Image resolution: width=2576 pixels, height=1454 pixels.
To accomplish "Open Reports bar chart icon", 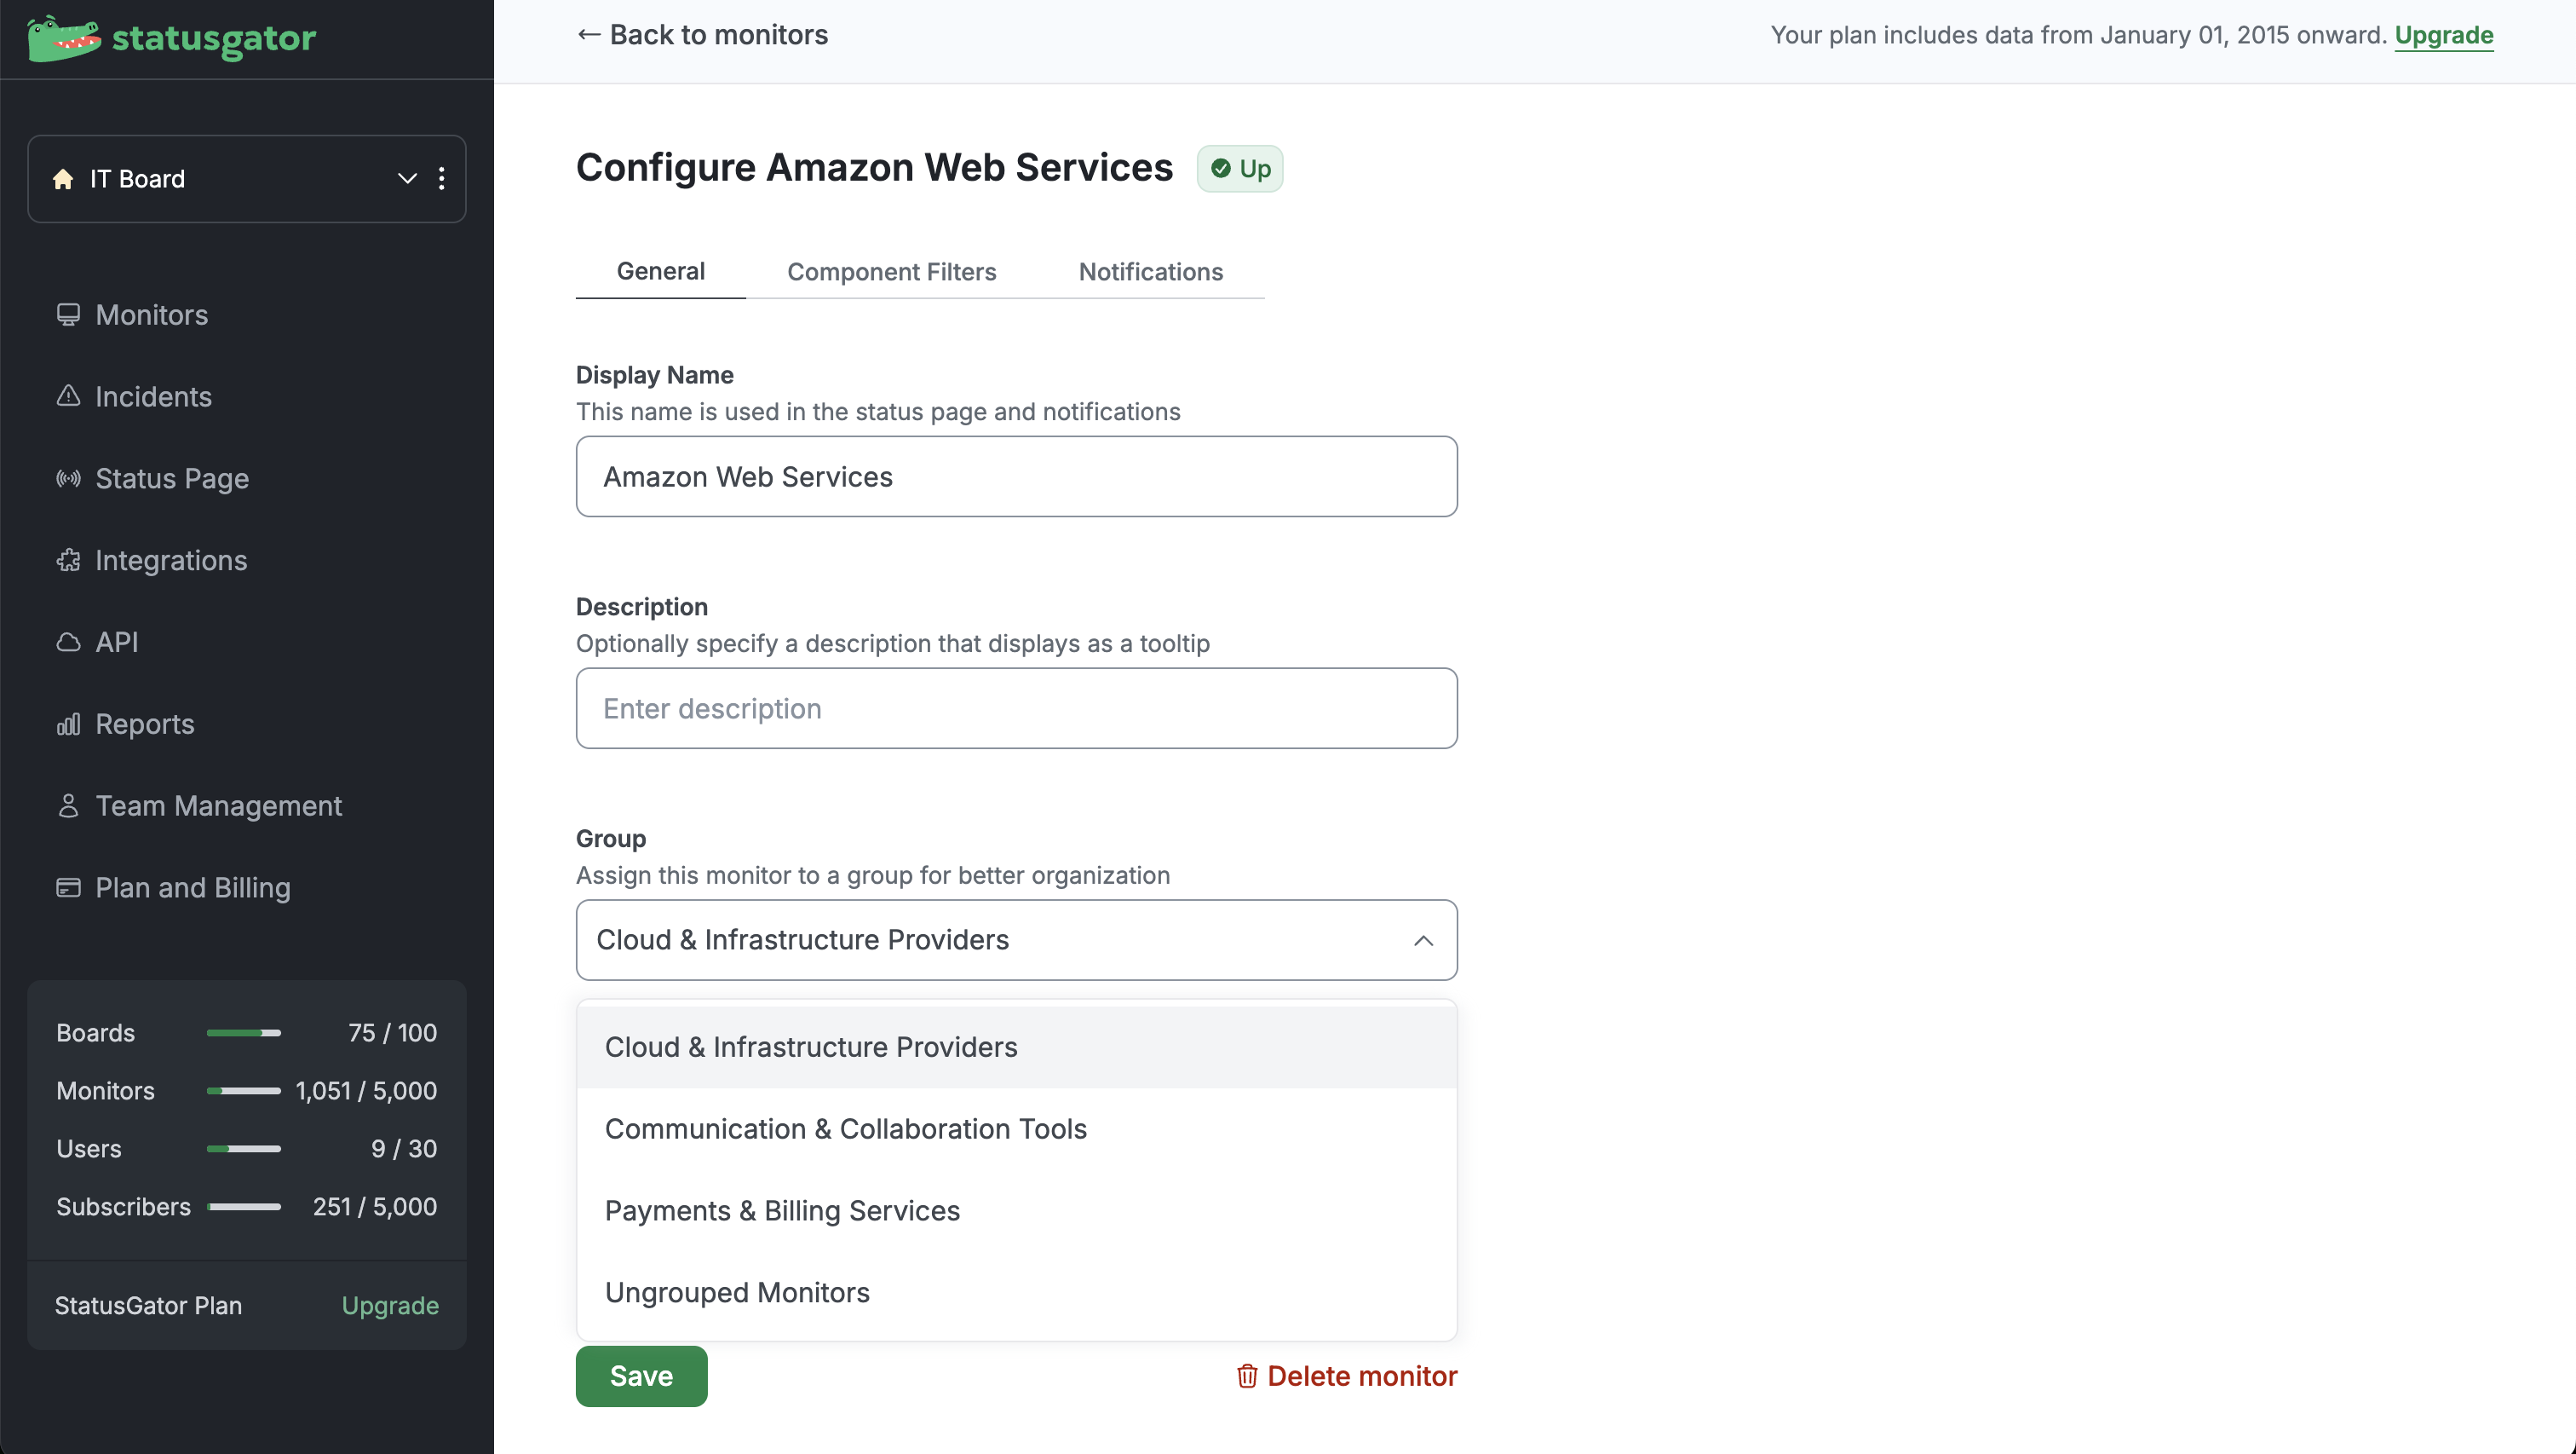I will (68, 724).
